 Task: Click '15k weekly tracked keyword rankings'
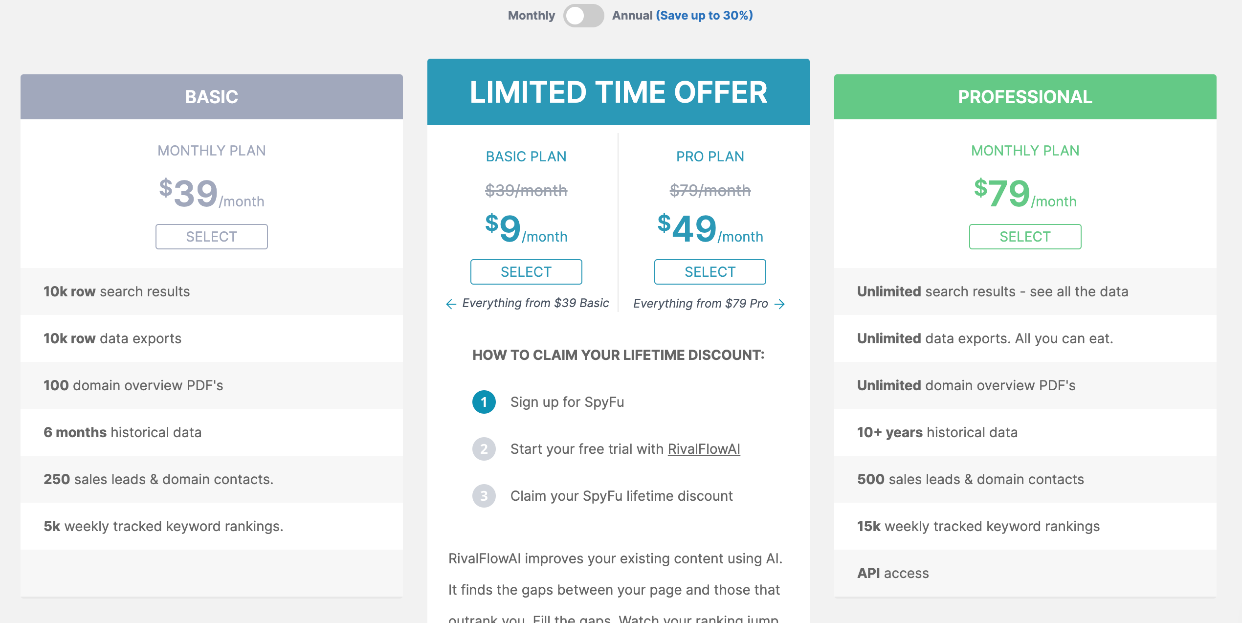coord(1025,526)
